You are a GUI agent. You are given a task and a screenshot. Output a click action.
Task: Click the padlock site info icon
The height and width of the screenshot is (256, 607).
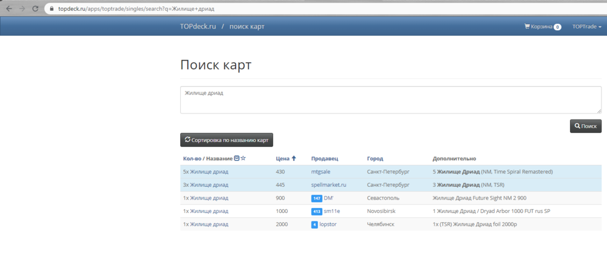pyautogui.click(x=52, y=9)
